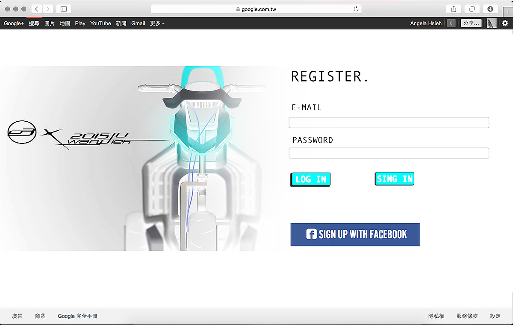Click the Safari forward arrow
Screen dimensions: 513x325
tap(48, 9)
